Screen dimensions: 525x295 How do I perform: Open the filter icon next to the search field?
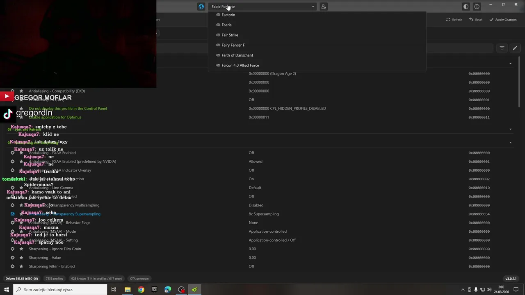click(x=502, y=48)
